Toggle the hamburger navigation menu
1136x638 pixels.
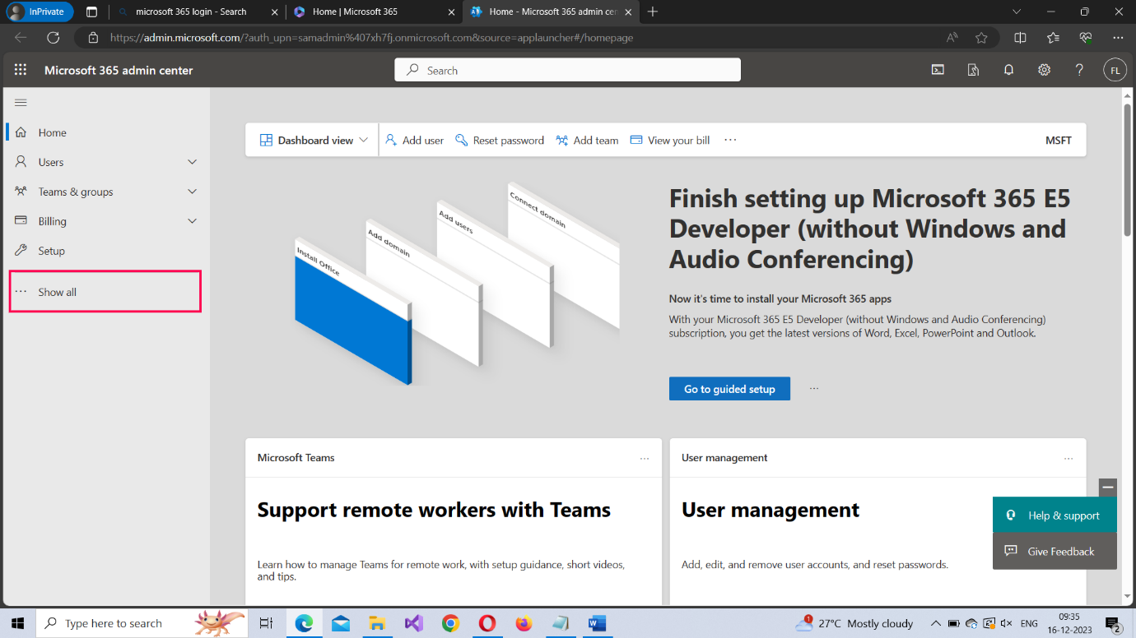pyautogui.click(x=21, y=103)
